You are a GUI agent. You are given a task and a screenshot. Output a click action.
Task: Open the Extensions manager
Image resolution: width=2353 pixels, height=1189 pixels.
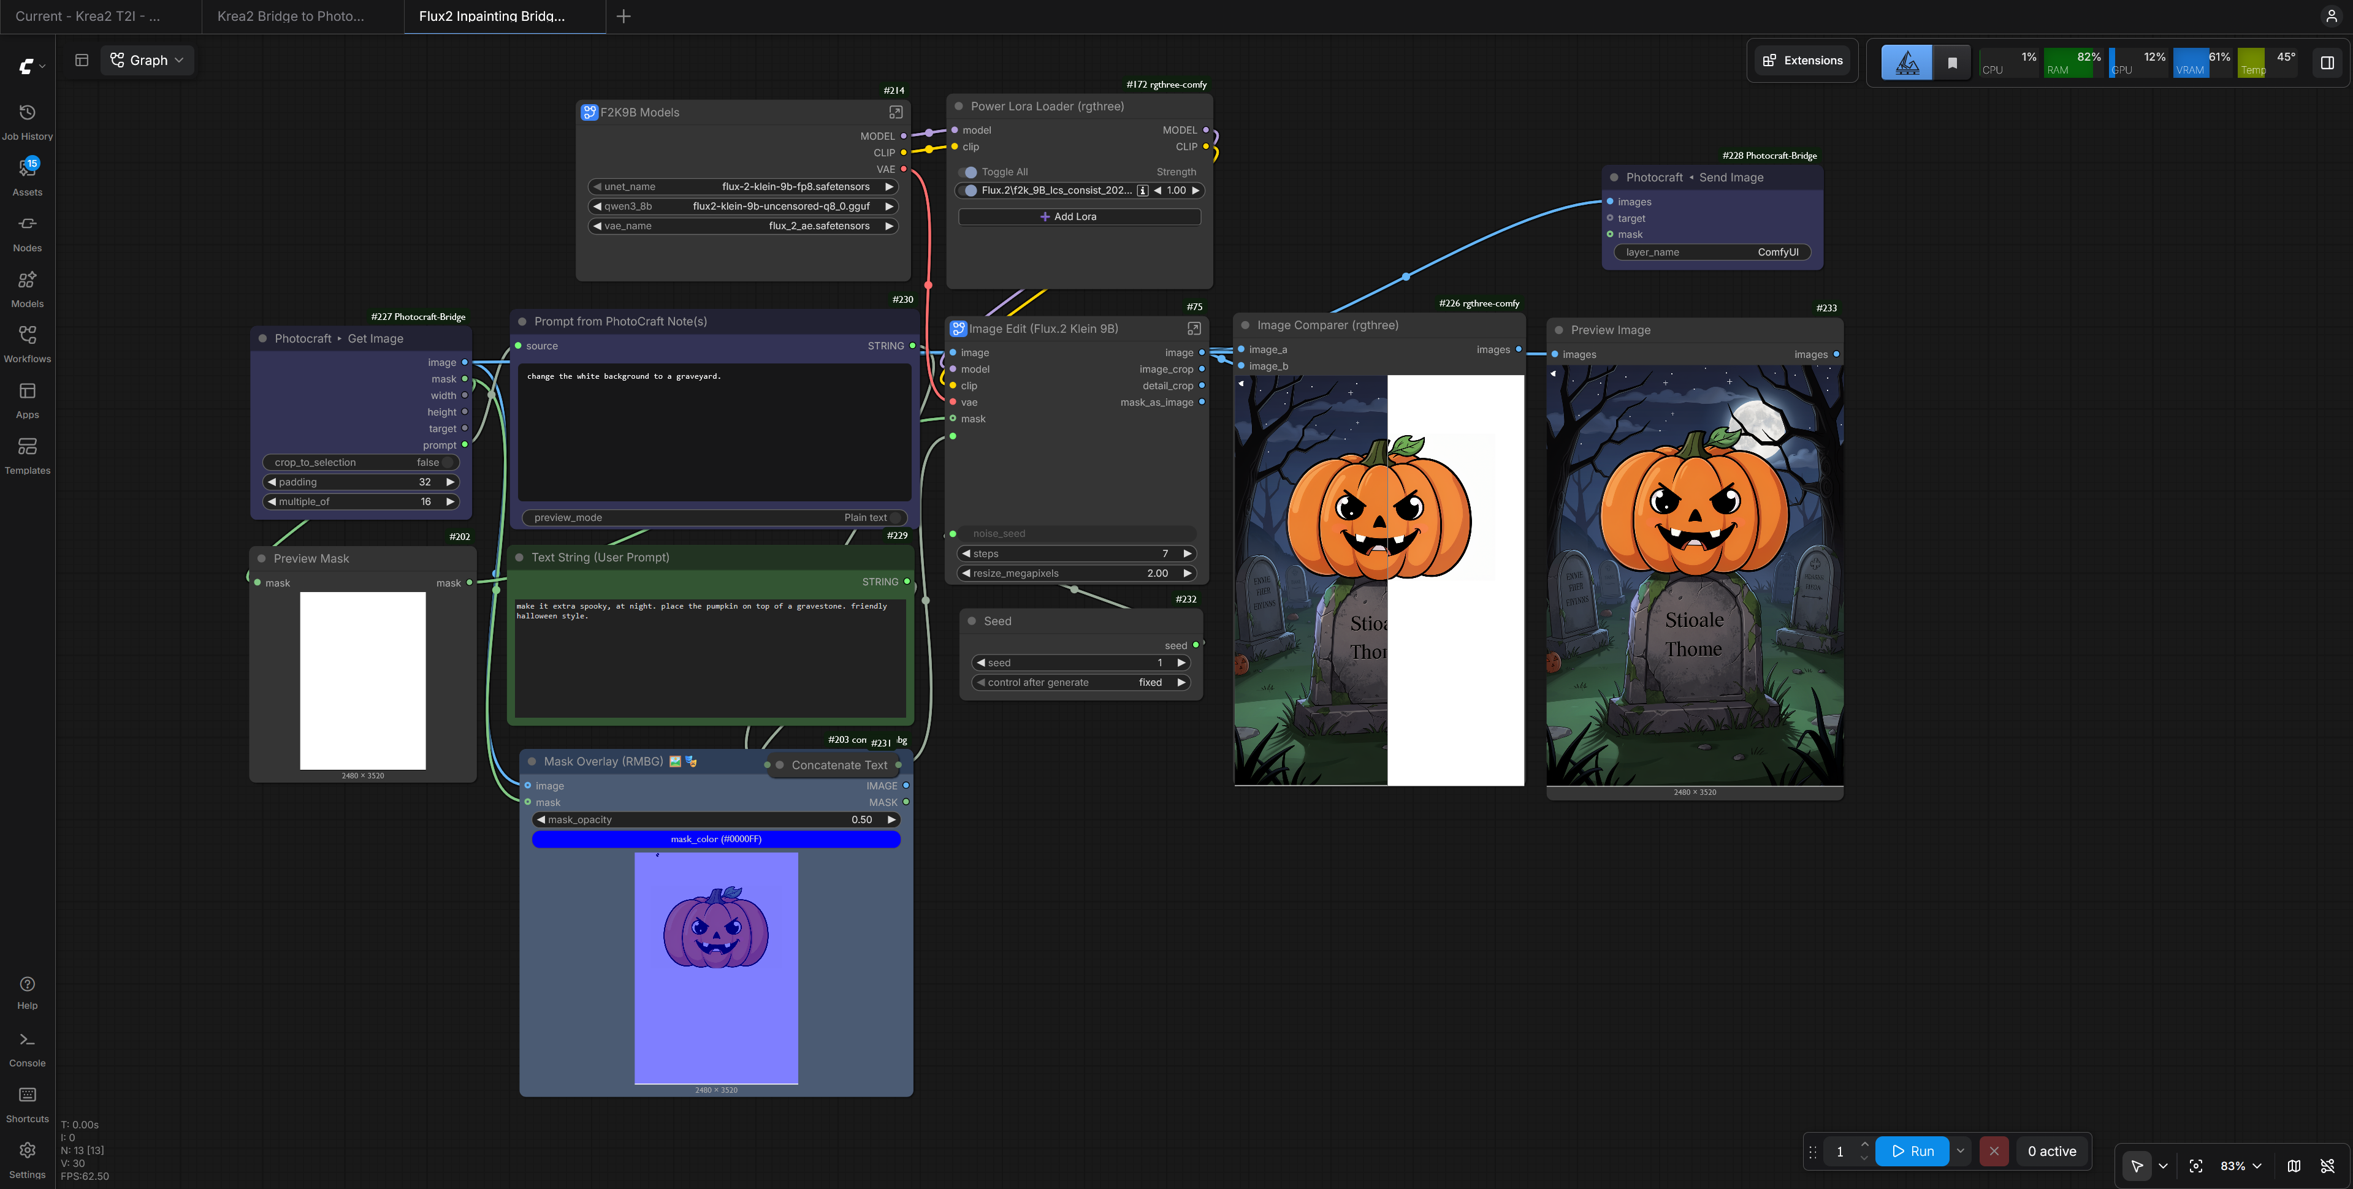tap(1803, 60)
